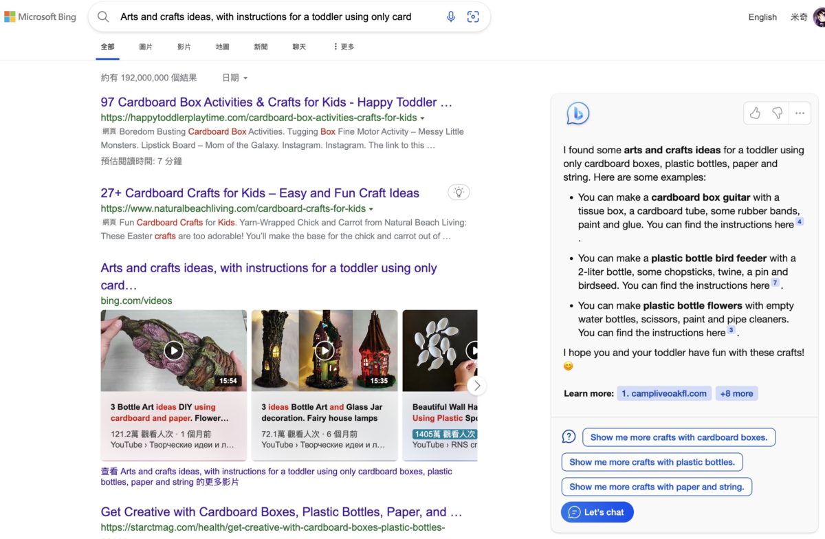The width and height of the screenshot is (825, 539).
Task: Expand the +8 more sources list
Action: [x=736, y=393]
